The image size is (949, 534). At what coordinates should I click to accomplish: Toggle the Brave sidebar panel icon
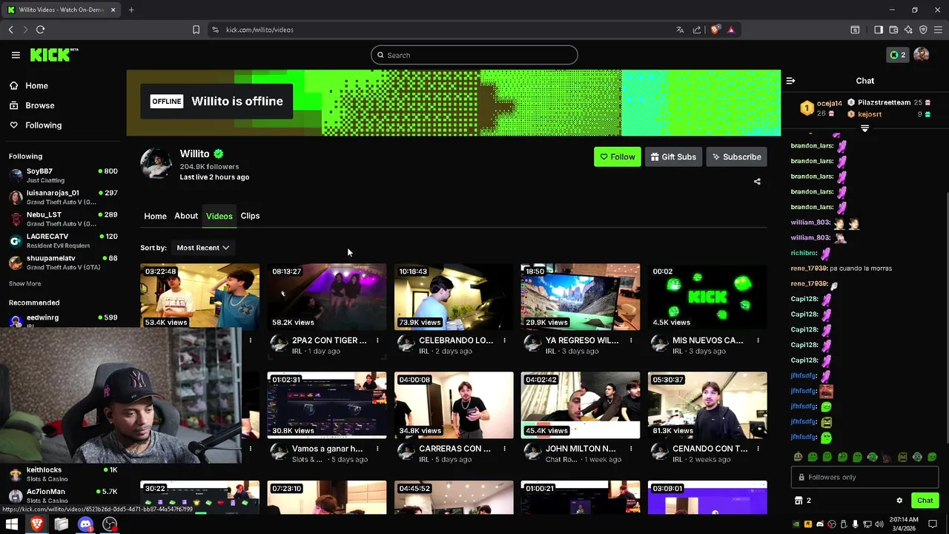879,30
